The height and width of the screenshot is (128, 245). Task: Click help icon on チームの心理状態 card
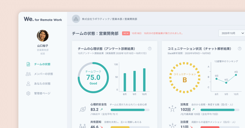[150, 49]
